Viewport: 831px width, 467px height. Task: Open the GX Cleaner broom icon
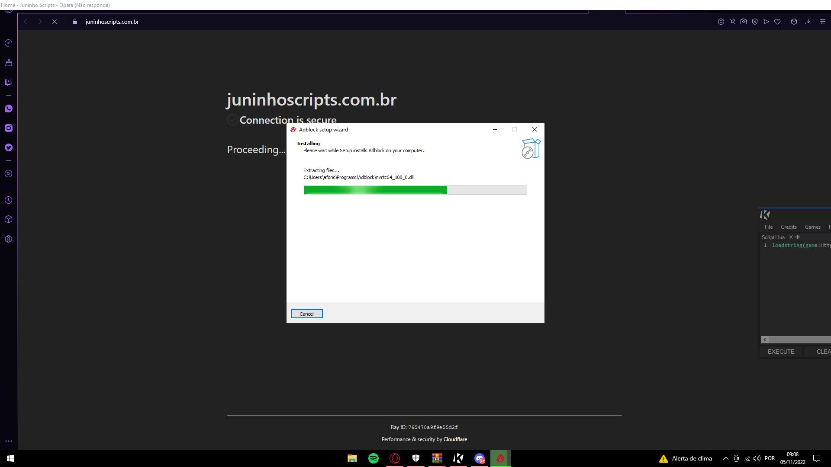click(9, 63)
